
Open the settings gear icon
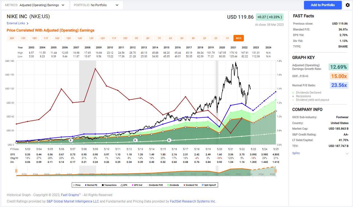coord(348,5)
